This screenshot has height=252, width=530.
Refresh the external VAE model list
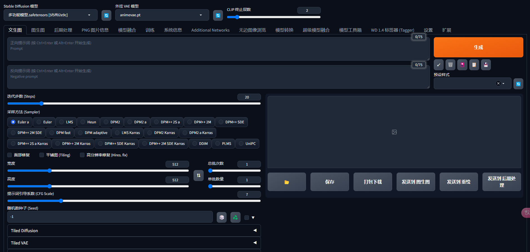tap(218, 15)
